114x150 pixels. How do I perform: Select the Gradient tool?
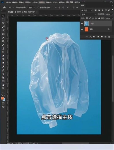click(x=3, y=59)
